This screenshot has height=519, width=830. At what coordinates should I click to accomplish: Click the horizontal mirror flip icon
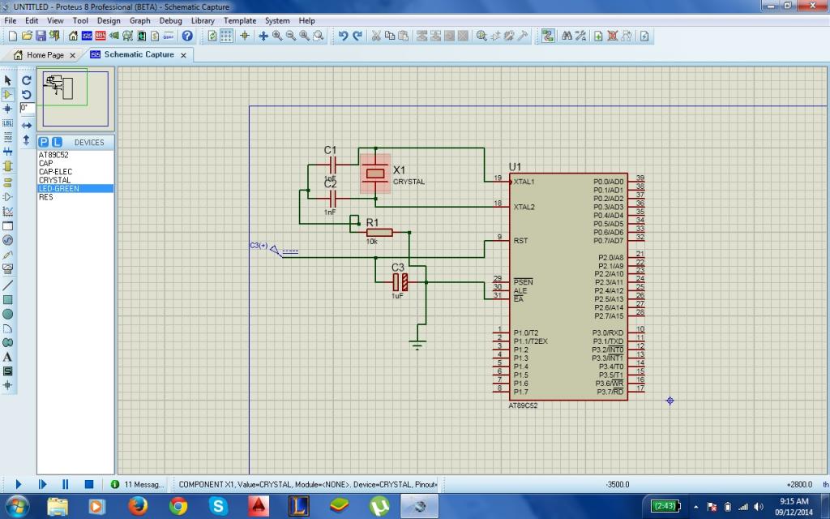point(27,126)
